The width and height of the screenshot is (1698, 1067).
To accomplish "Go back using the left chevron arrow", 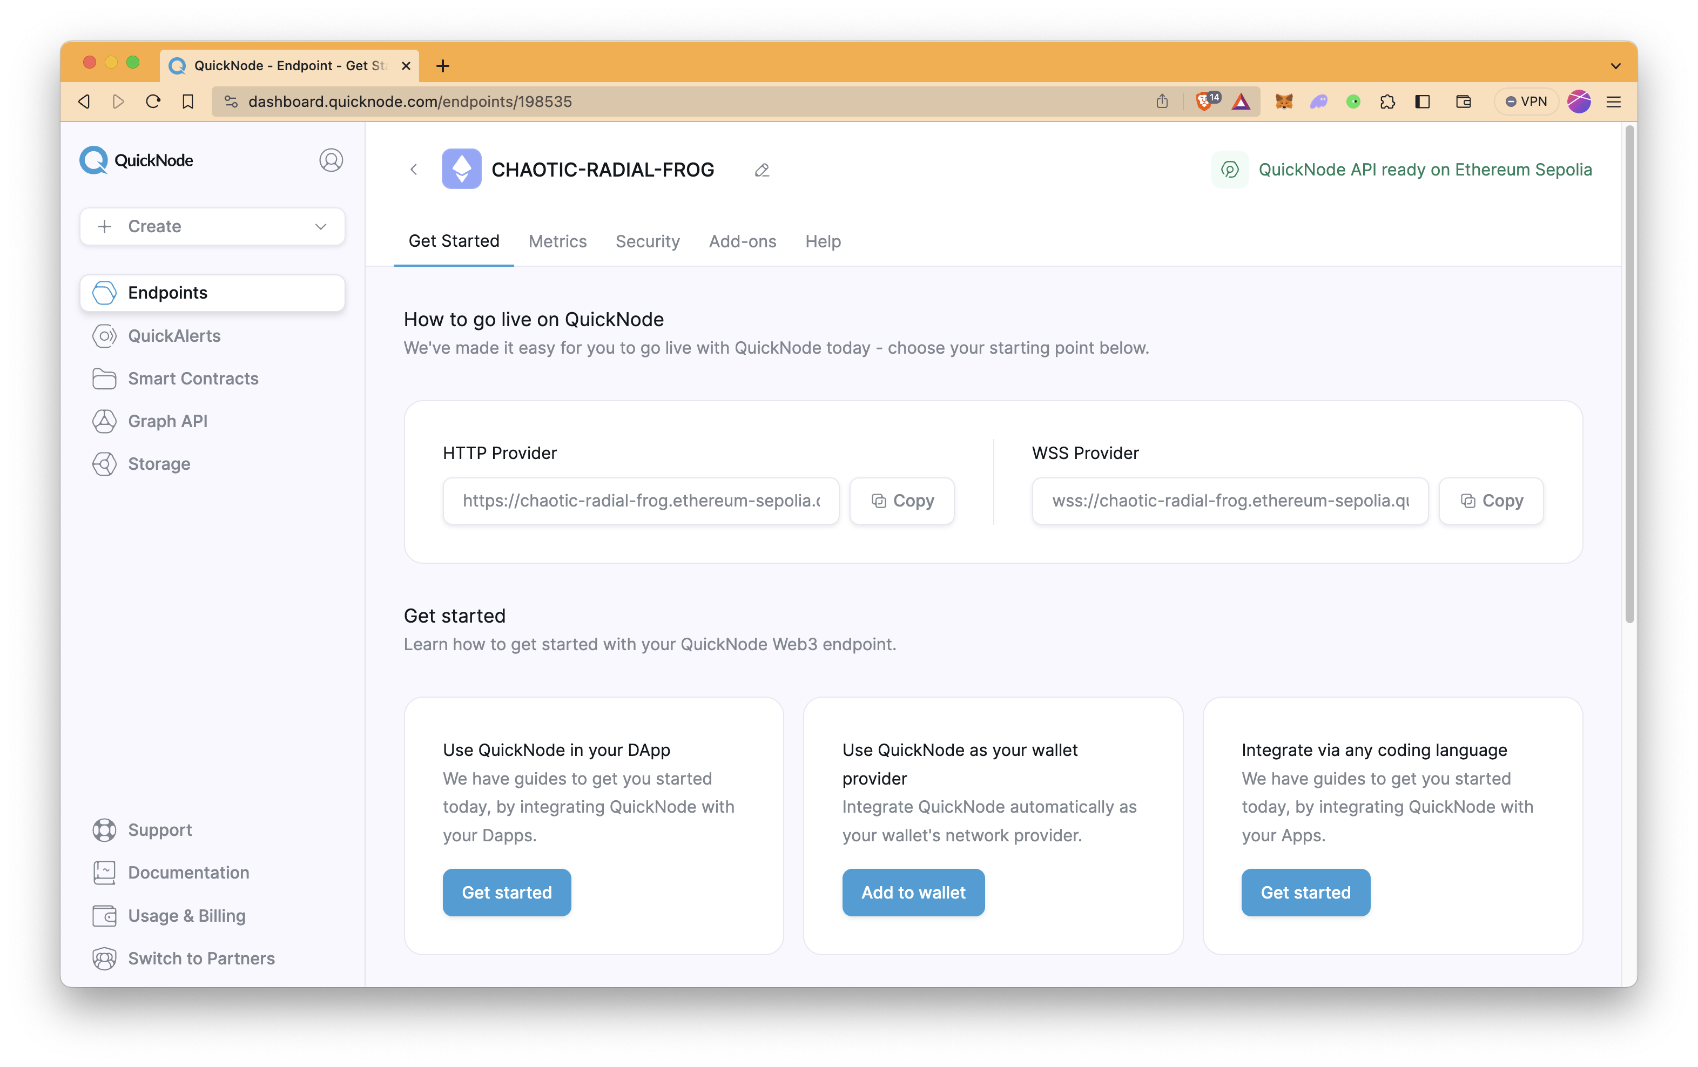I will 414,170.
